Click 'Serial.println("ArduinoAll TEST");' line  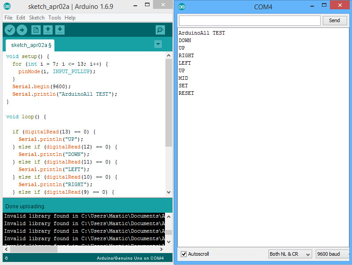point(65,94)
